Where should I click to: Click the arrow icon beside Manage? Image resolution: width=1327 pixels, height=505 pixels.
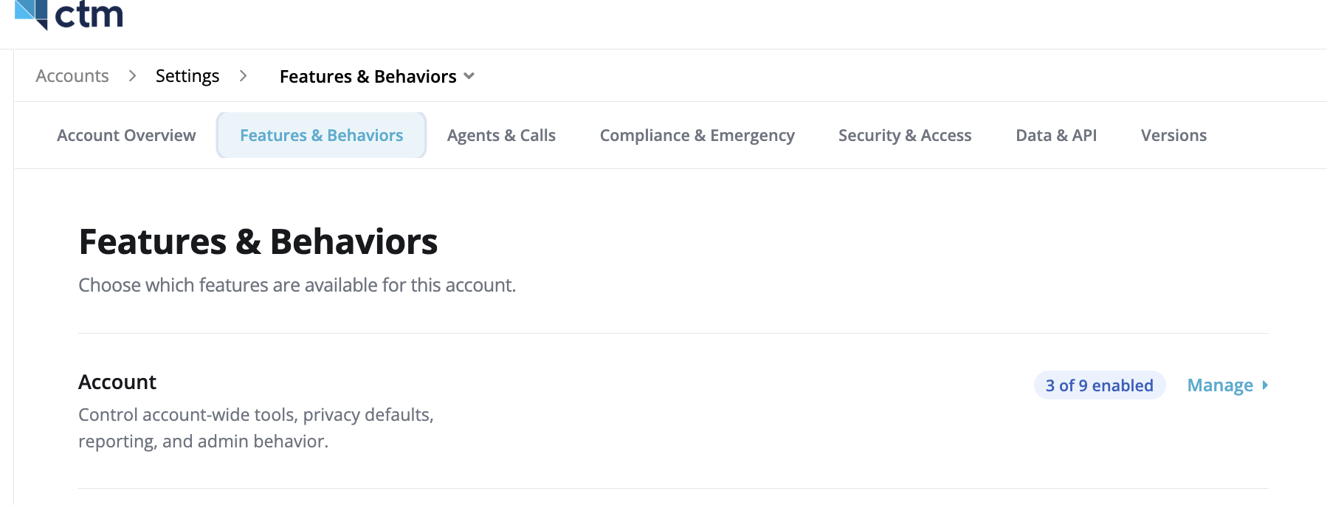click(x=1265, y=385)
